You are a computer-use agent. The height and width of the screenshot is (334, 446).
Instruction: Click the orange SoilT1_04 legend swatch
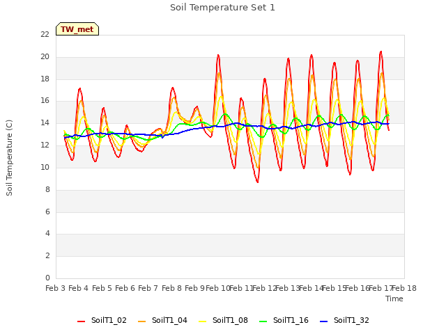point(141,321)
